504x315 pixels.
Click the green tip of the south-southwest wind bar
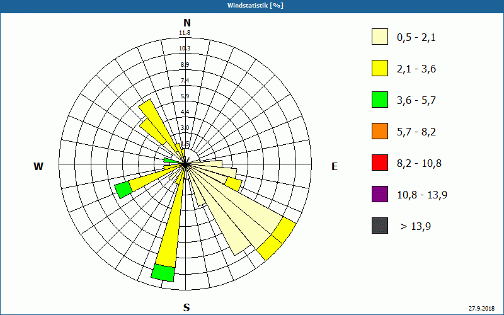163,273
